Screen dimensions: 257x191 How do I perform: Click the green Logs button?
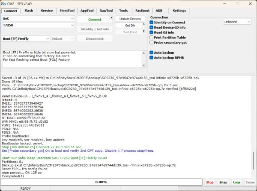point(236,182)
